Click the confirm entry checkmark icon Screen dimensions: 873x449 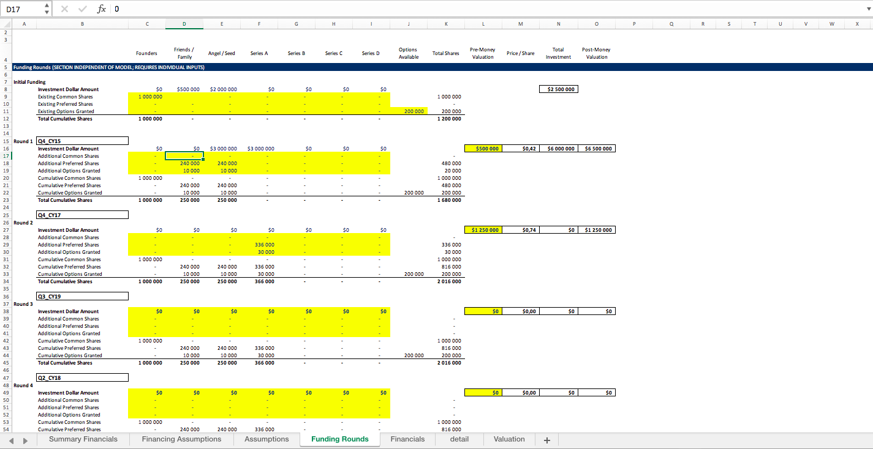[x=82, y=9]
